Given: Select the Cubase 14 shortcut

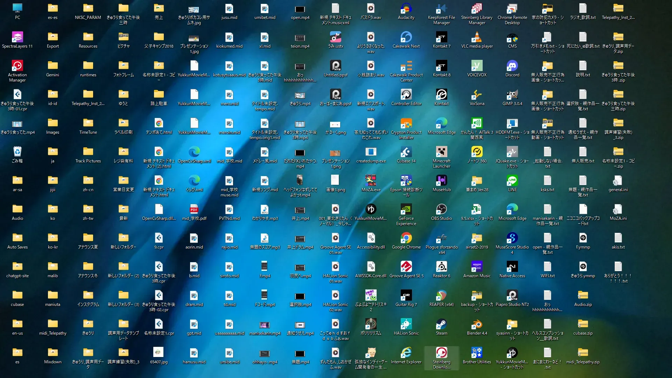Looking at the screenshot, I should [406, 152].
